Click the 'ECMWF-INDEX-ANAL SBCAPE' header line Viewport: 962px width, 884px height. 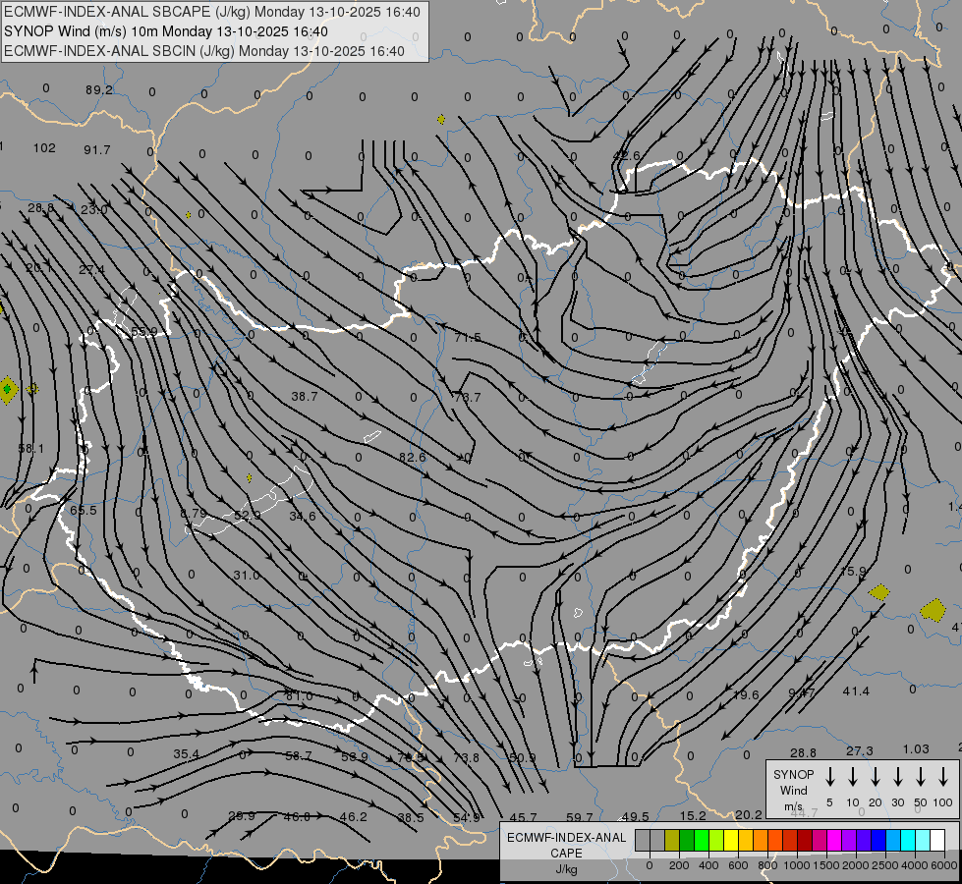[212, 12]
